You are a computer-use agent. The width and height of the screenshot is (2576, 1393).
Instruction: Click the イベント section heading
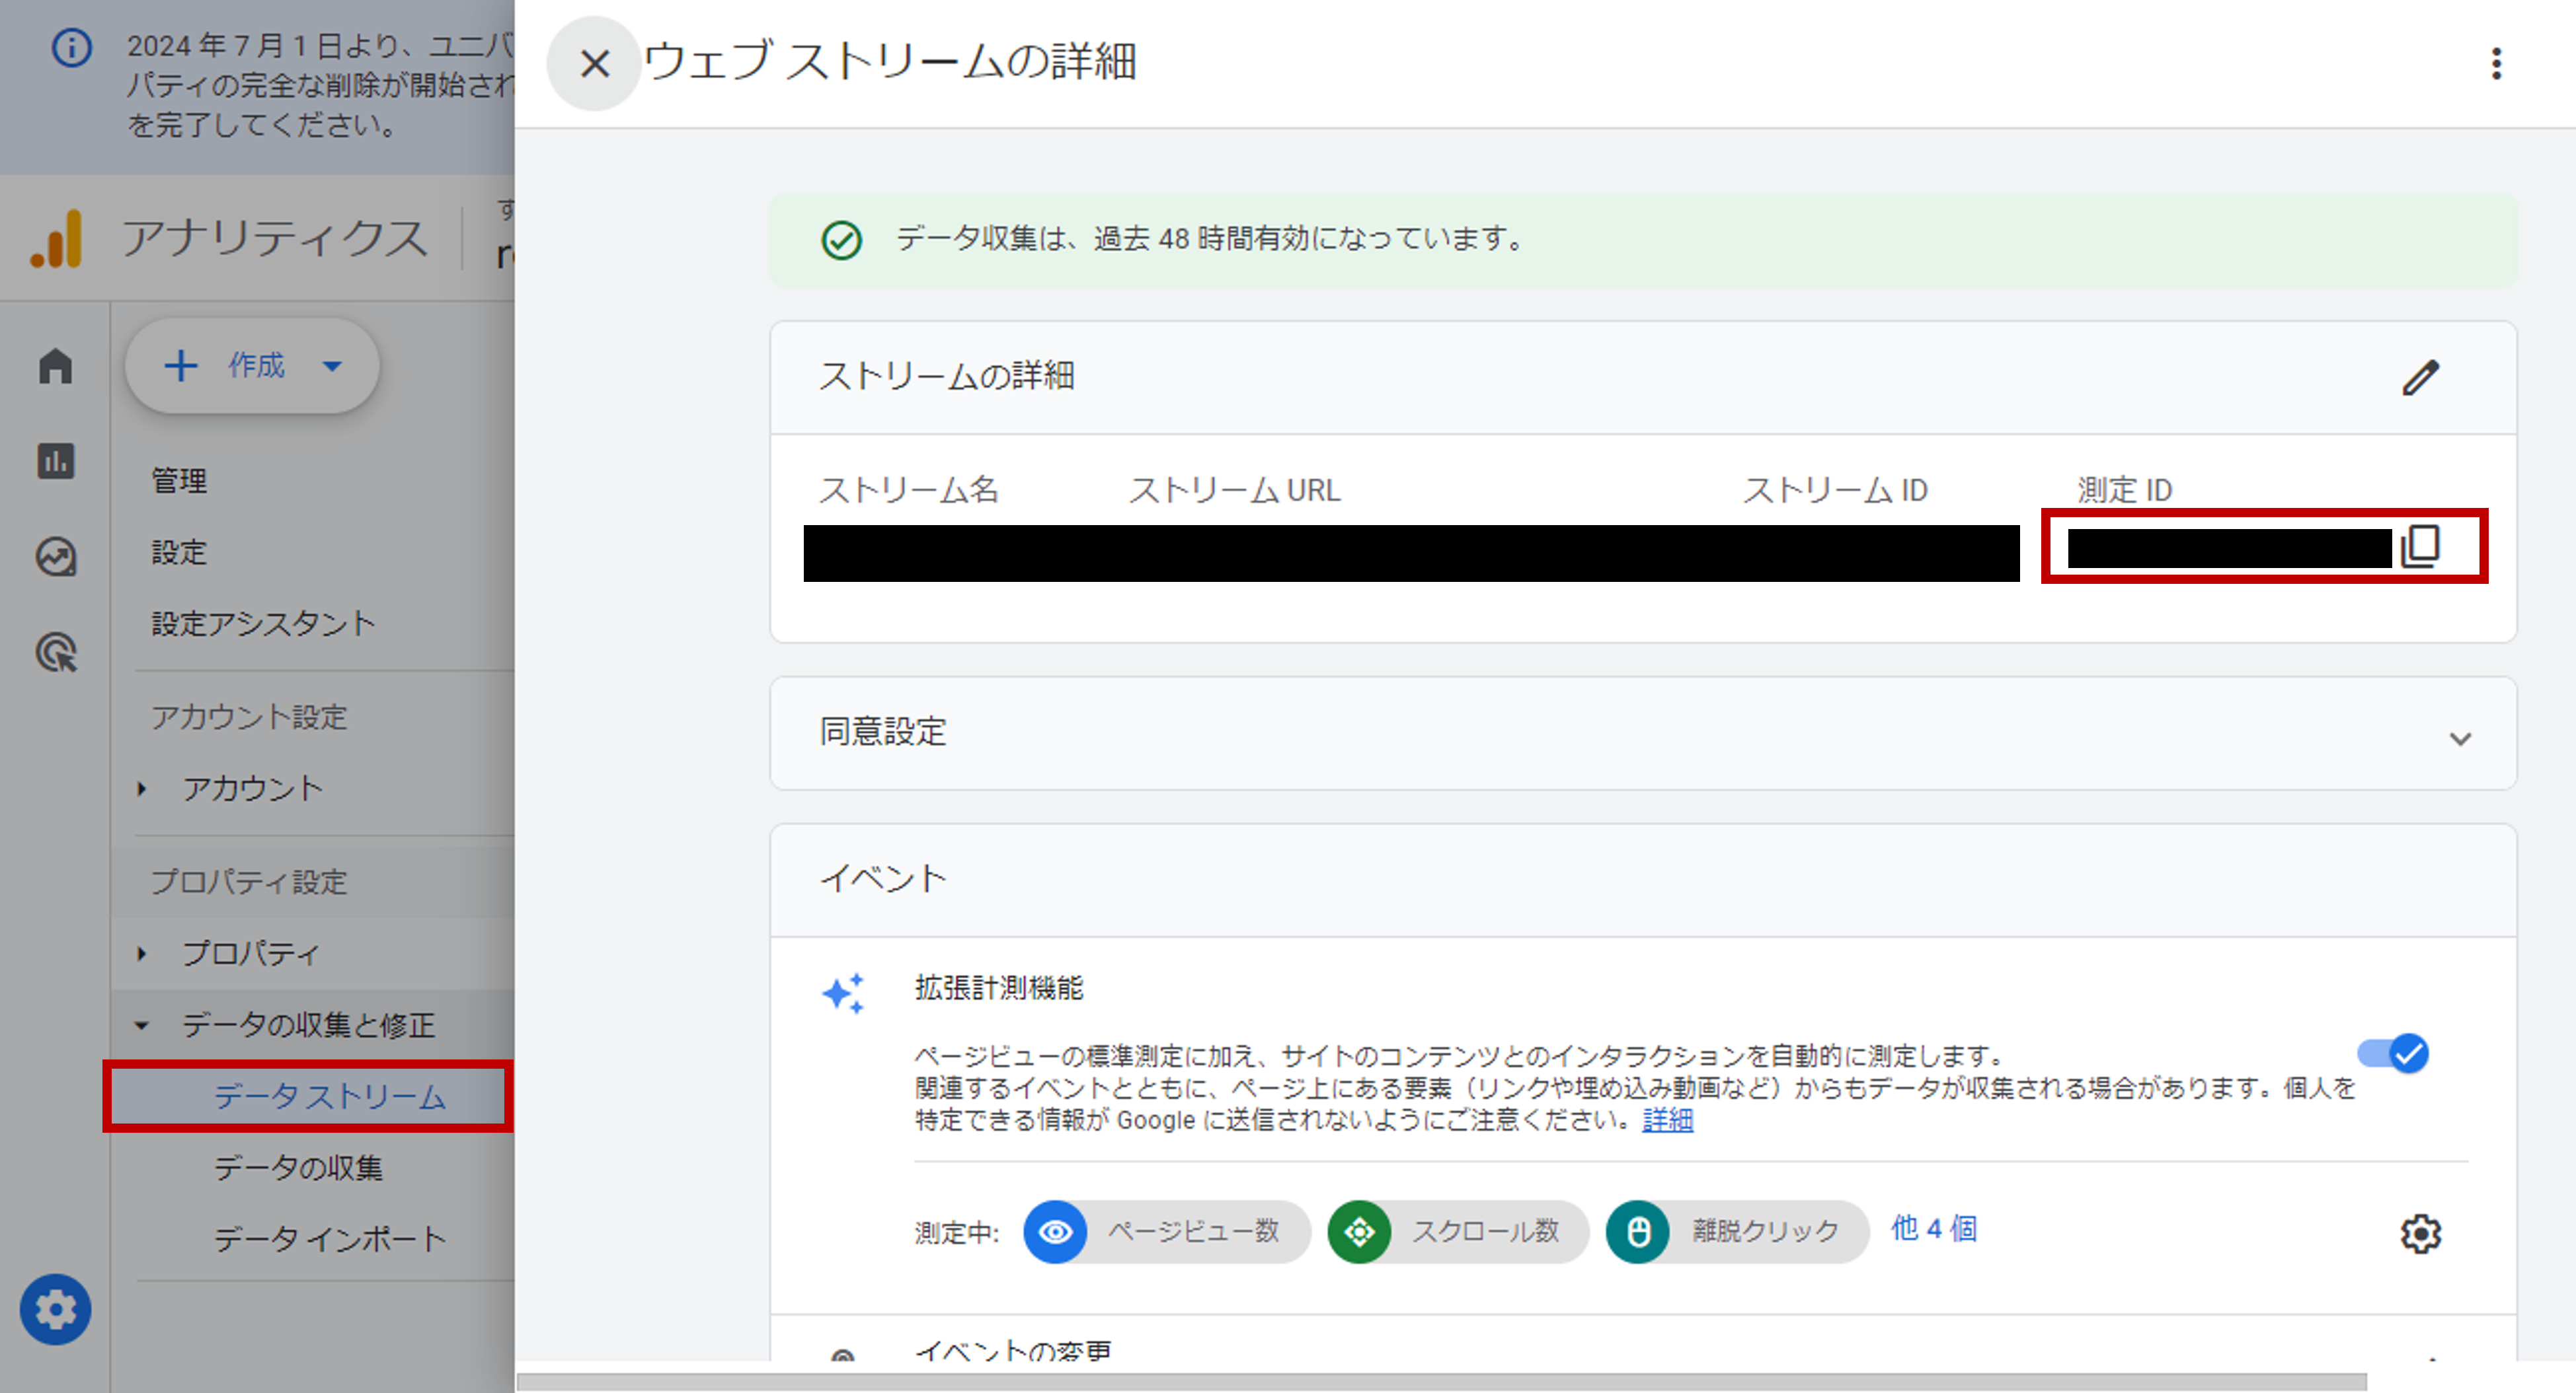click(x=883, y=878)
